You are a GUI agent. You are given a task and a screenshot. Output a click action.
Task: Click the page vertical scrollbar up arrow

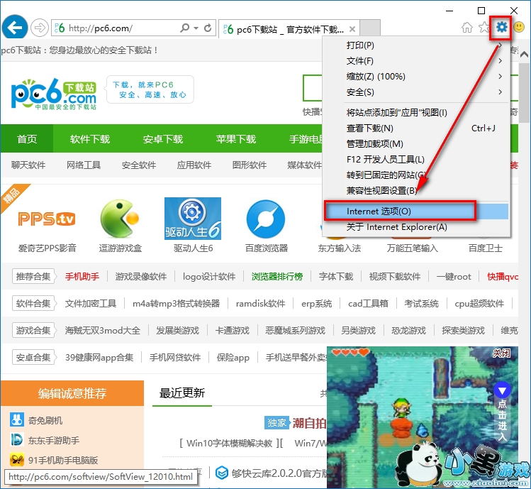[524, 54]
